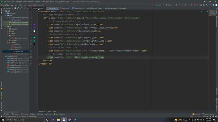This screenshot has width=218, height=122.
Task: Select opened file target icon in Project panel
Action: pos(15,8)
